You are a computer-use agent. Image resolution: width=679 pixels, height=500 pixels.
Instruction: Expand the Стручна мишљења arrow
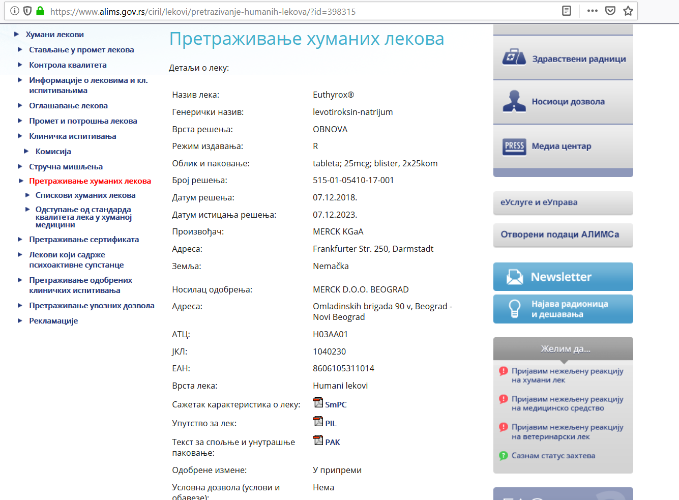(x=20, y=166)
